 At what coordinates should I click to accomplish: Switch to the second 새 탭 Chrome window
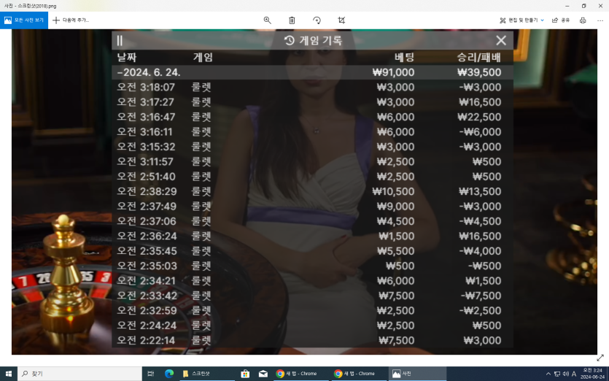click(360, 374)
